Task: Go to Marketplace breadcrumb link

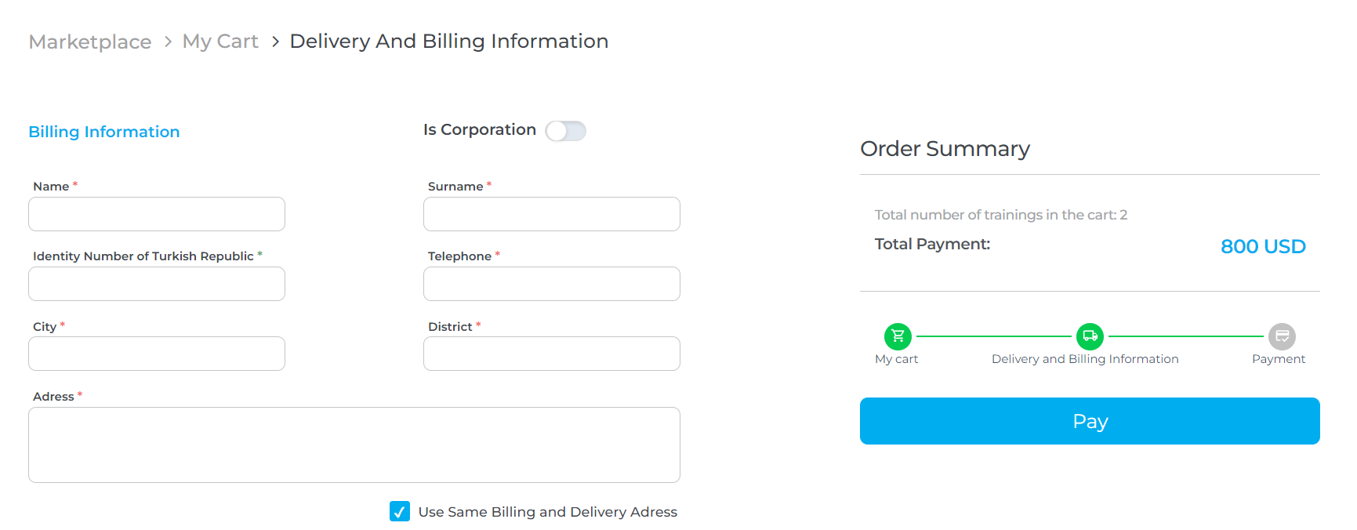Action: pyautogui.click(x=90, y=42)
